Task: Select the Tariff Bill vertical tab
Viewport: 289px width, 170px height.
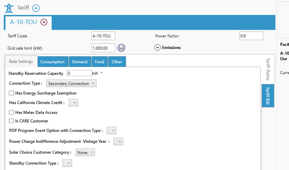Action: point(268,96)
